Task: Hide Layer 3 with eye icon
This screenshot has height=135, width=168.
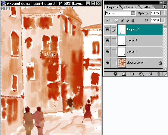Action: [x=107, y=30]
